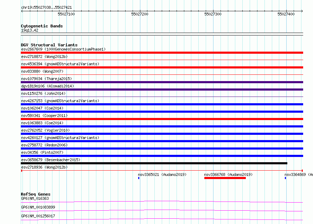Click the blue bar under nsv1063883
313x224 pixels.
[x=162, y=126]
